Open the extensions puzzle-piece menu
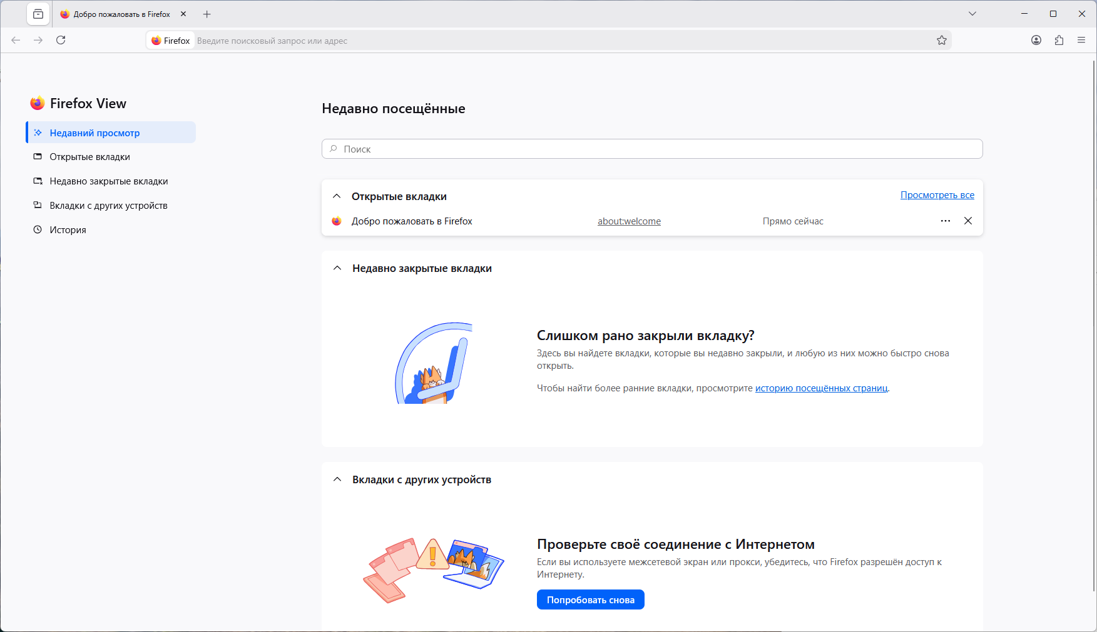The image size is (1097, 632). click(1059, 40)
